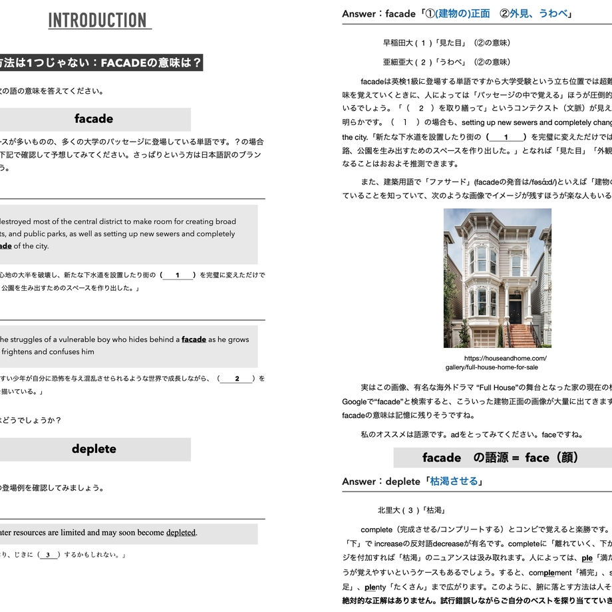Click the 'deplete' word box
612x612 pixels.
coord(94,449)
